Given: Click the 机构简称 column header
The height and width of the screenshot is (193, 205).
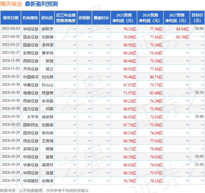Looking at the screenshot, I should pos(30,18).
